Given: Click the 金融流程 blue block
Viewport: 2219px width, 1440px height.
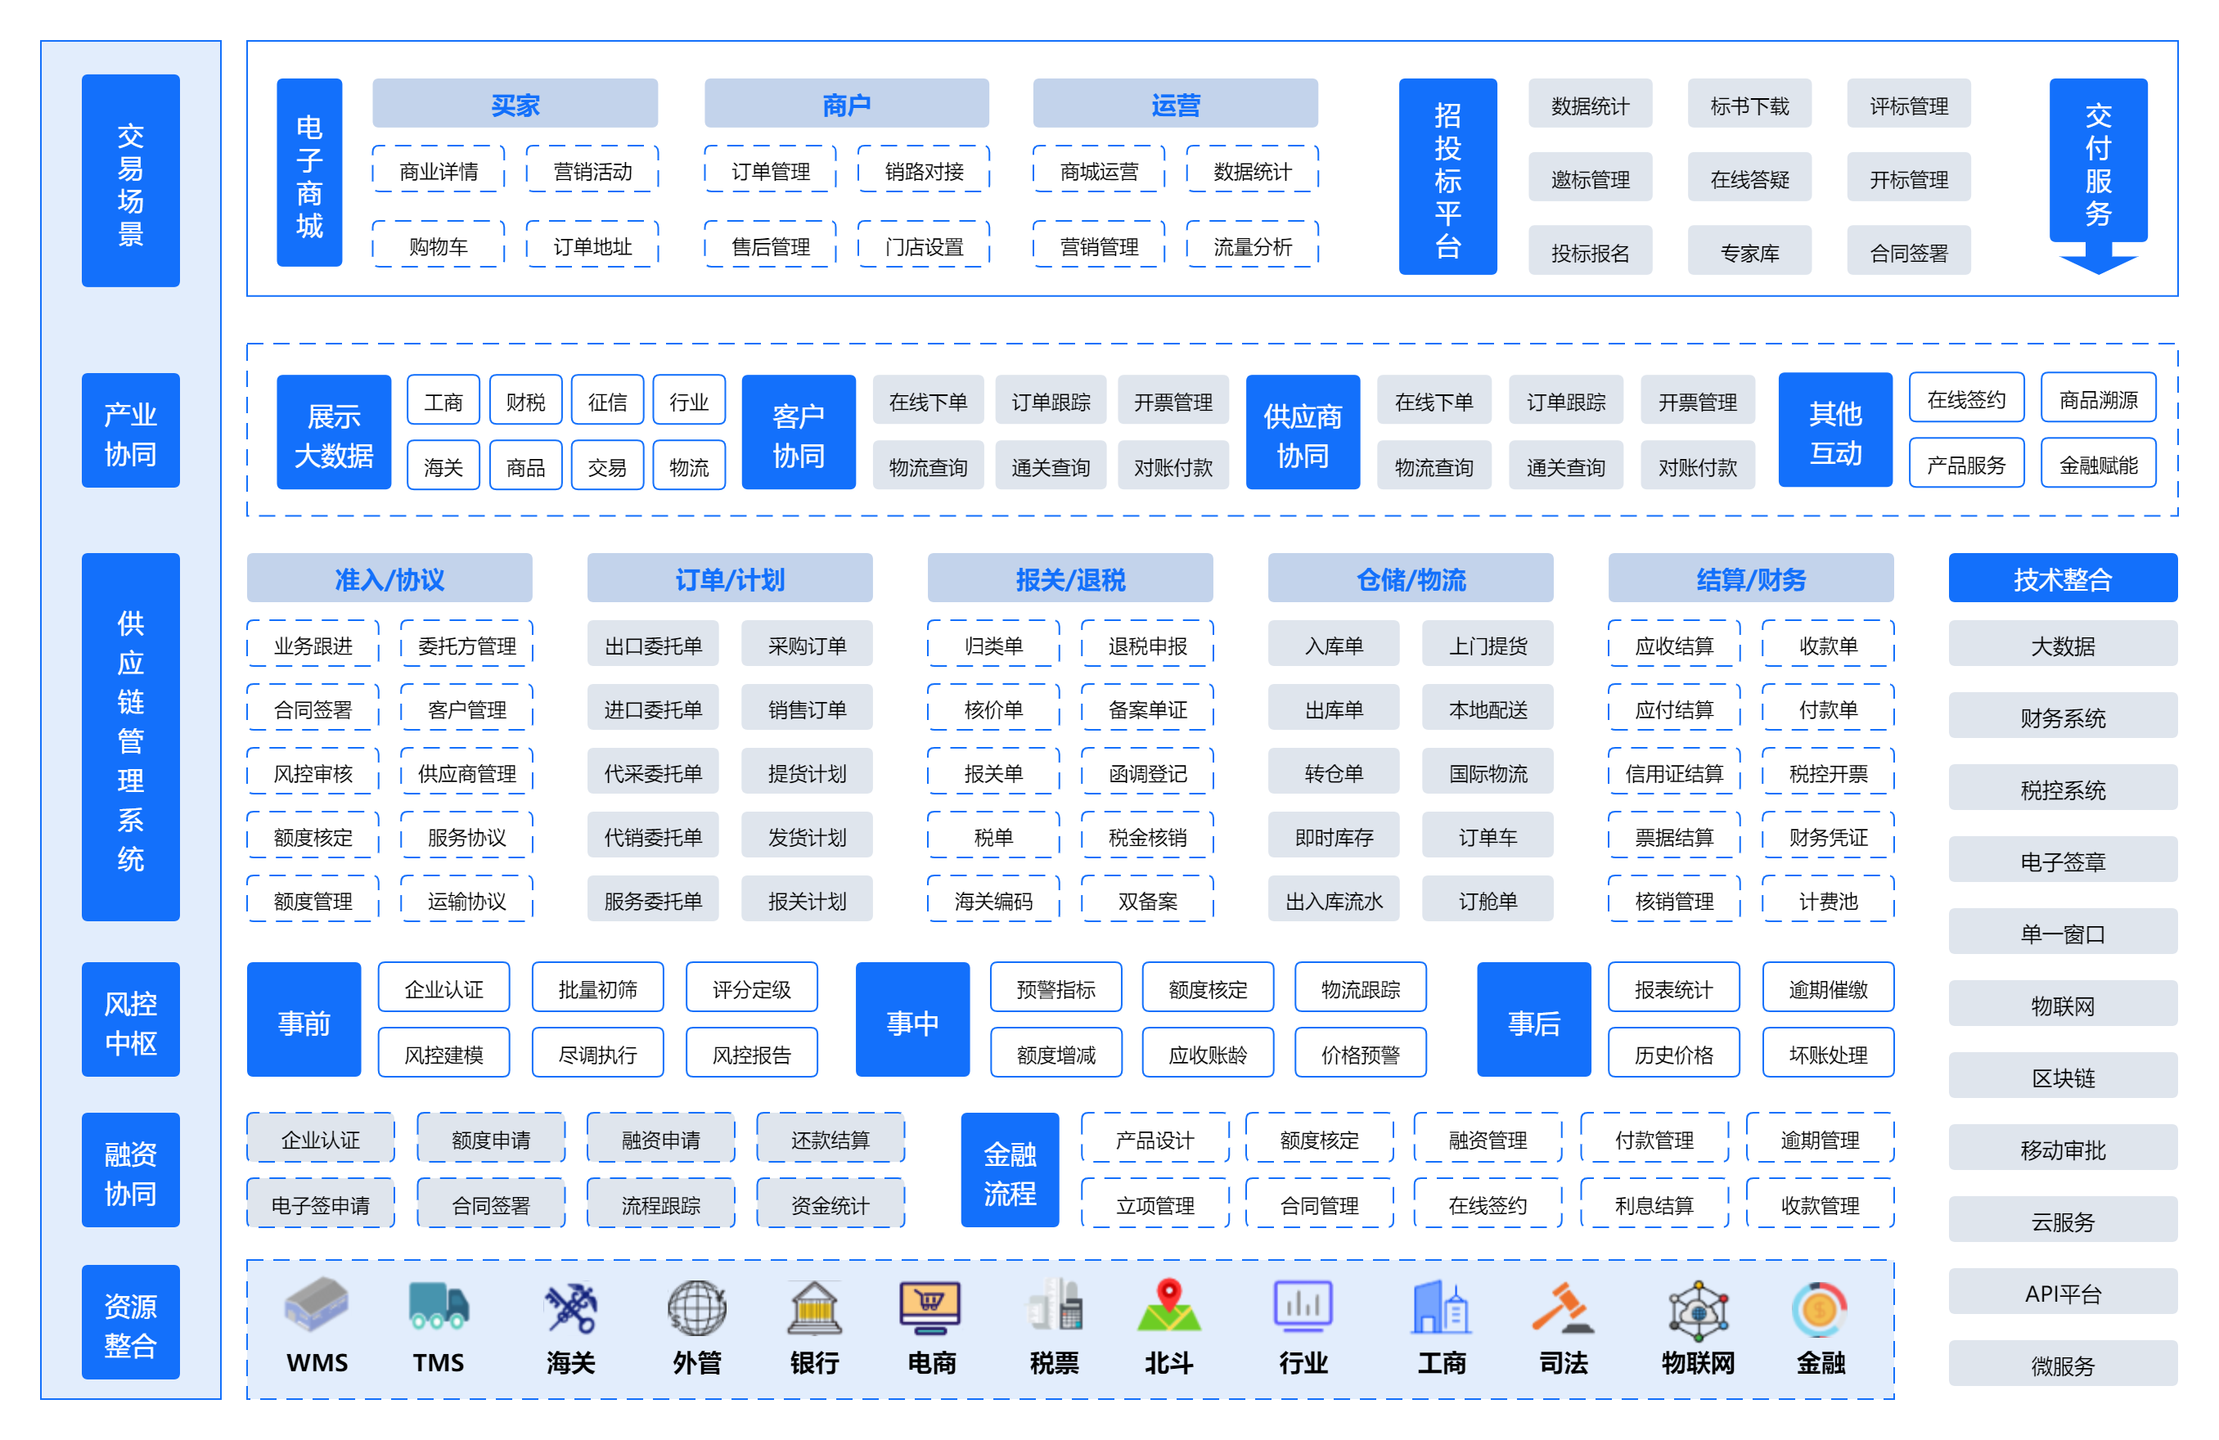Looking at the screenshot, I should pyautogui.click(x=1010, y=1172).
